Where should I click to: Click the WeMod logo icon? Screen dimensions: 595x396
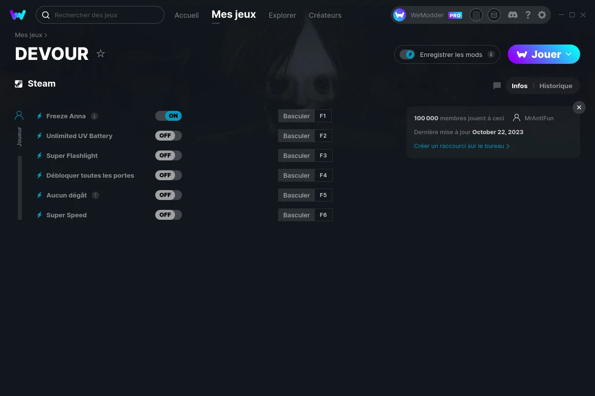click(x=18, y=15)
